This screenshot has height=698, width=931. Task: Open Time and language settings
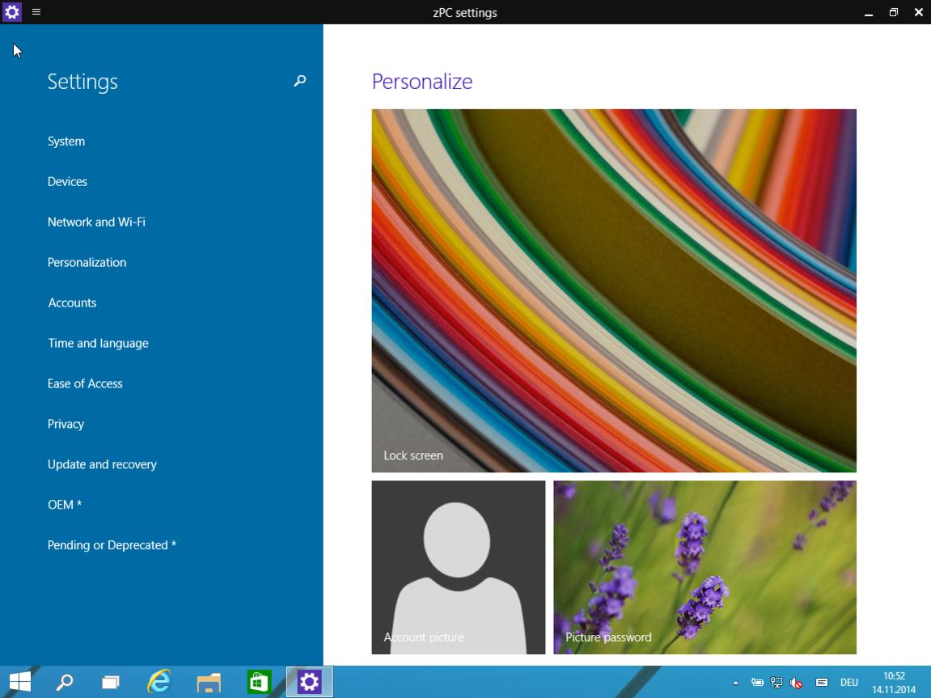(x=98, y=343)
